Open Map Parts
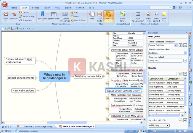 tap(100, 16)
